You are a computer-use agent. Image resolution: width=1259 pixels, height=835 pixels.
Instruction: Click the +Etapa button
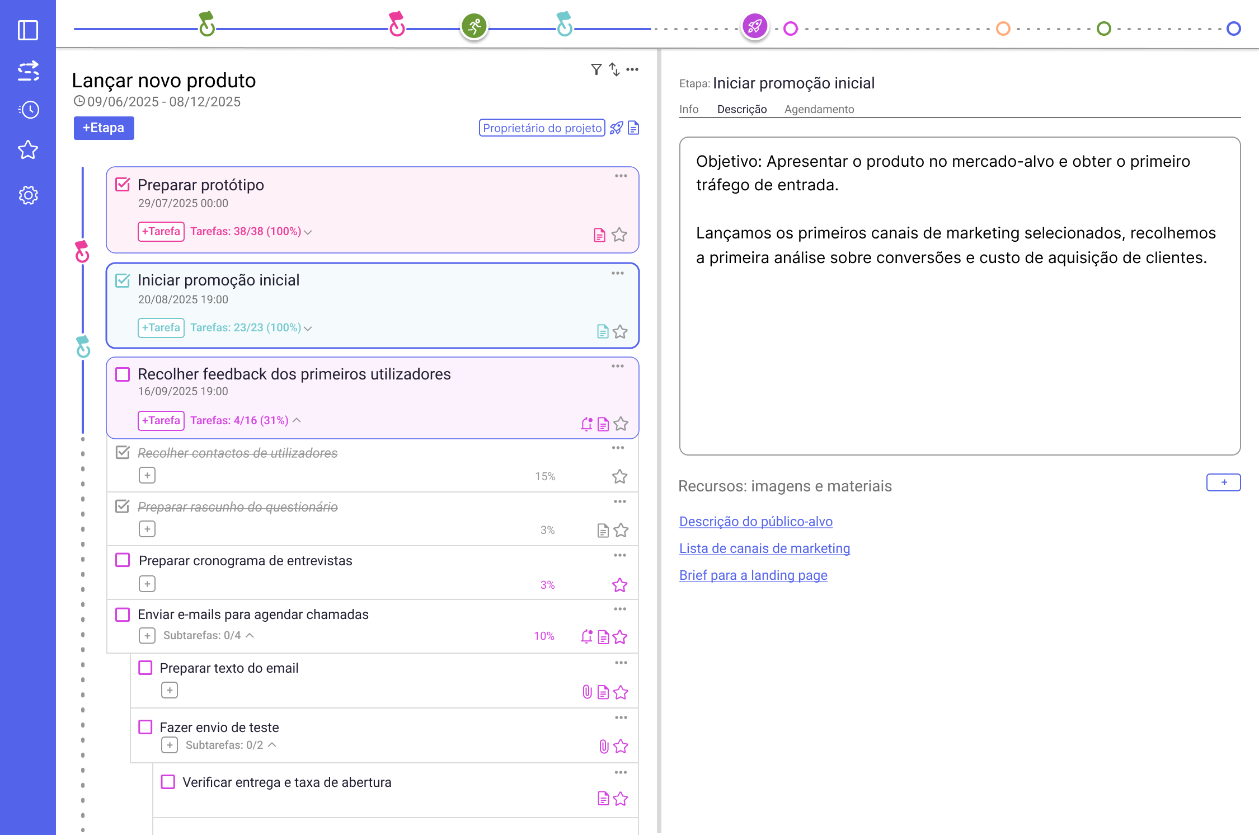[x=104, y=128]
